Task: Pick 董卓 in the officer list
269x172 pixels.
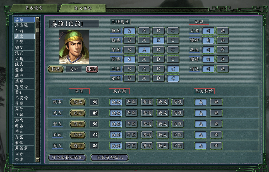Action: point(24,70)
